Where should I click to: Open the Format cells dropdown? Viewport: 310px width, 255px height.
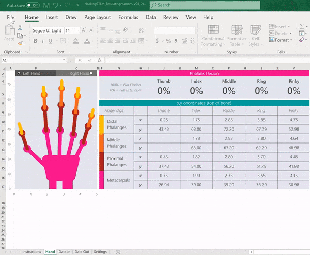[281, 40]
